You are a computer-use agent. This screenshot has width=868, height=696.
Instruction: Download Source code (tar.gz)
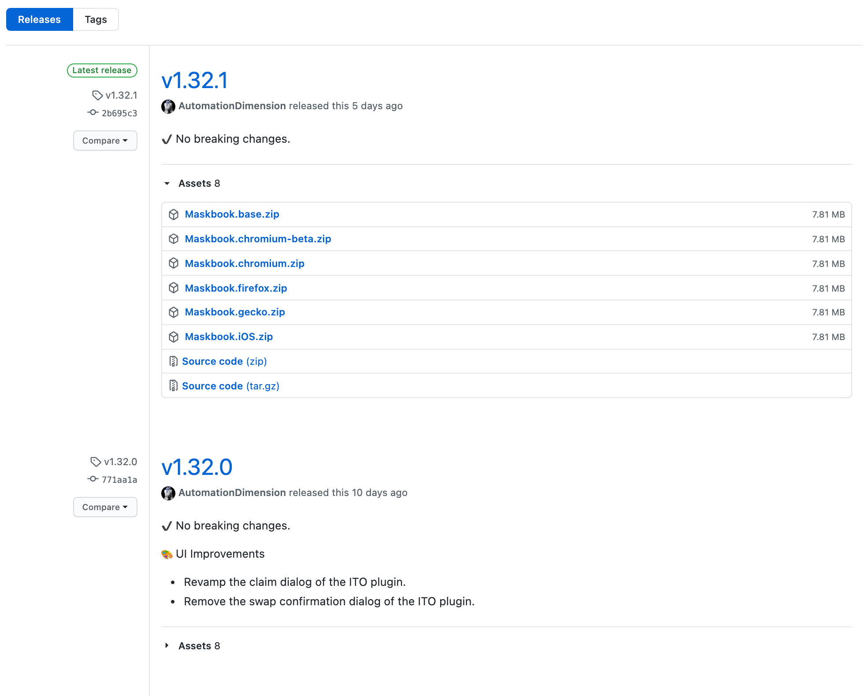tap(231, 386)
